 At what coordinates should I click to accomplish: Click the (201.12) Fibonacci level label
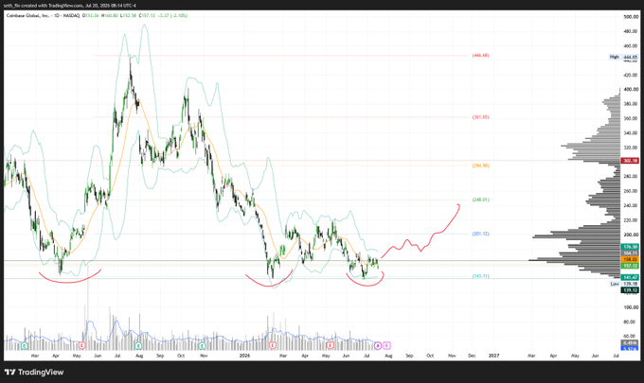coord(480,234)
